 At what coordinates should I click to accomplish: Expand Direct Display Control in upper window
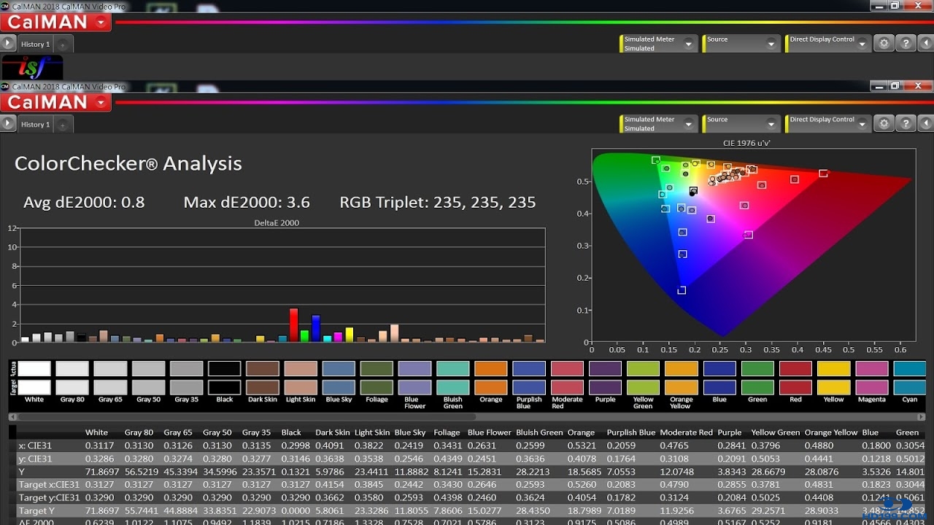[862, 44]
